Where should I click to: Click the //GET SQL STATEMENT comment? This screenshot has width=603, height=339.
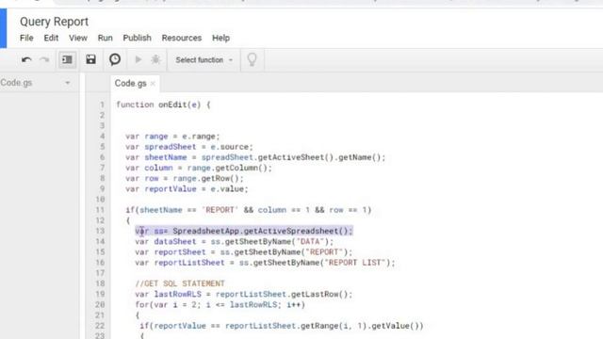click(x=180, y=283)
